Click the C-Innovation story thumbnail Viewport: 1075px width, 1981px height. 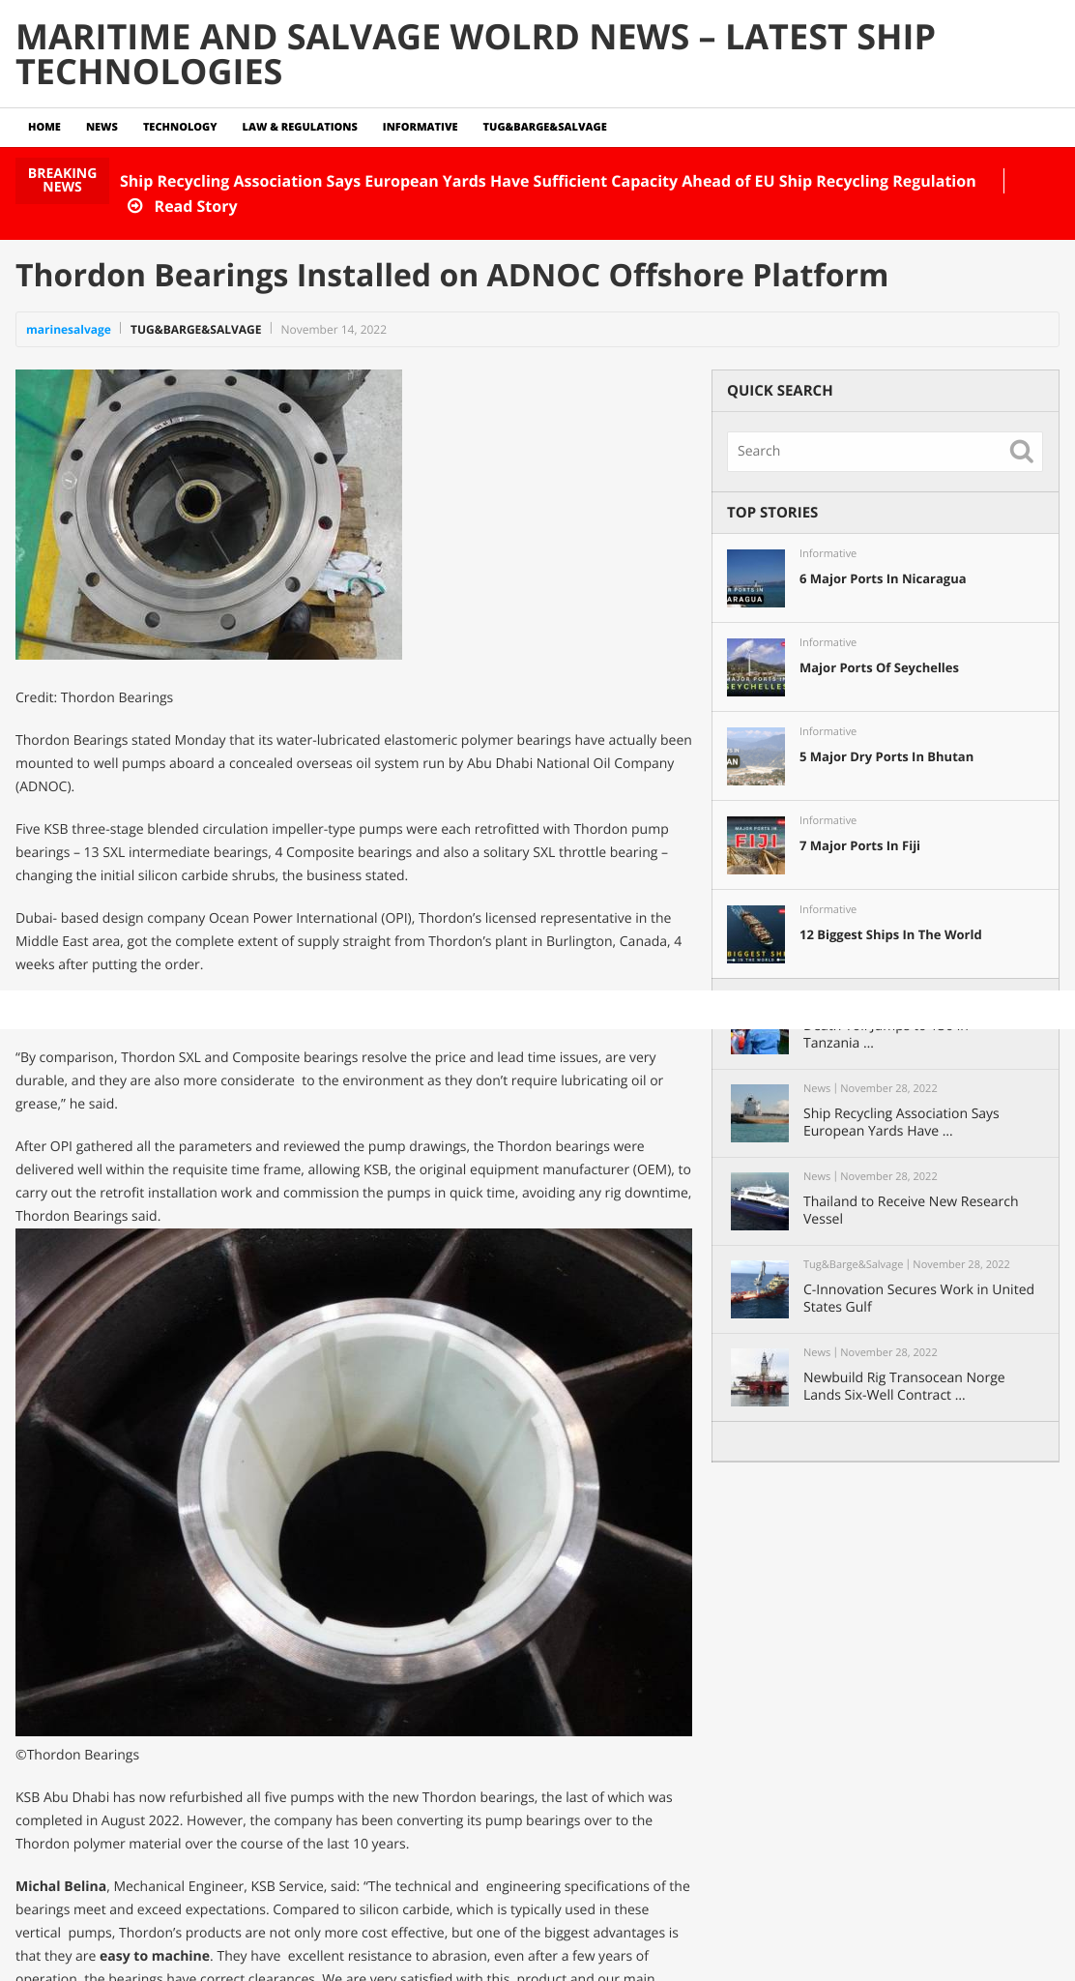[760, 1289]
